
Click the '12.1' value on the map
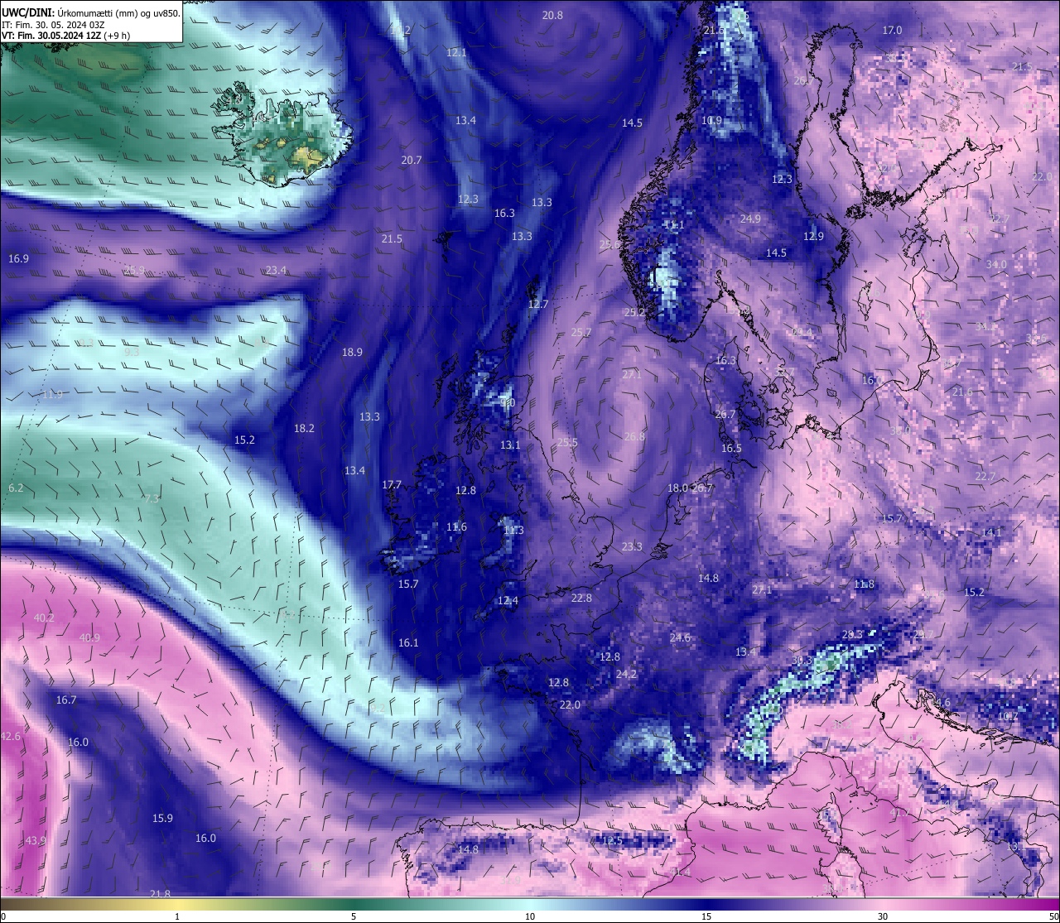pos(456,52)
